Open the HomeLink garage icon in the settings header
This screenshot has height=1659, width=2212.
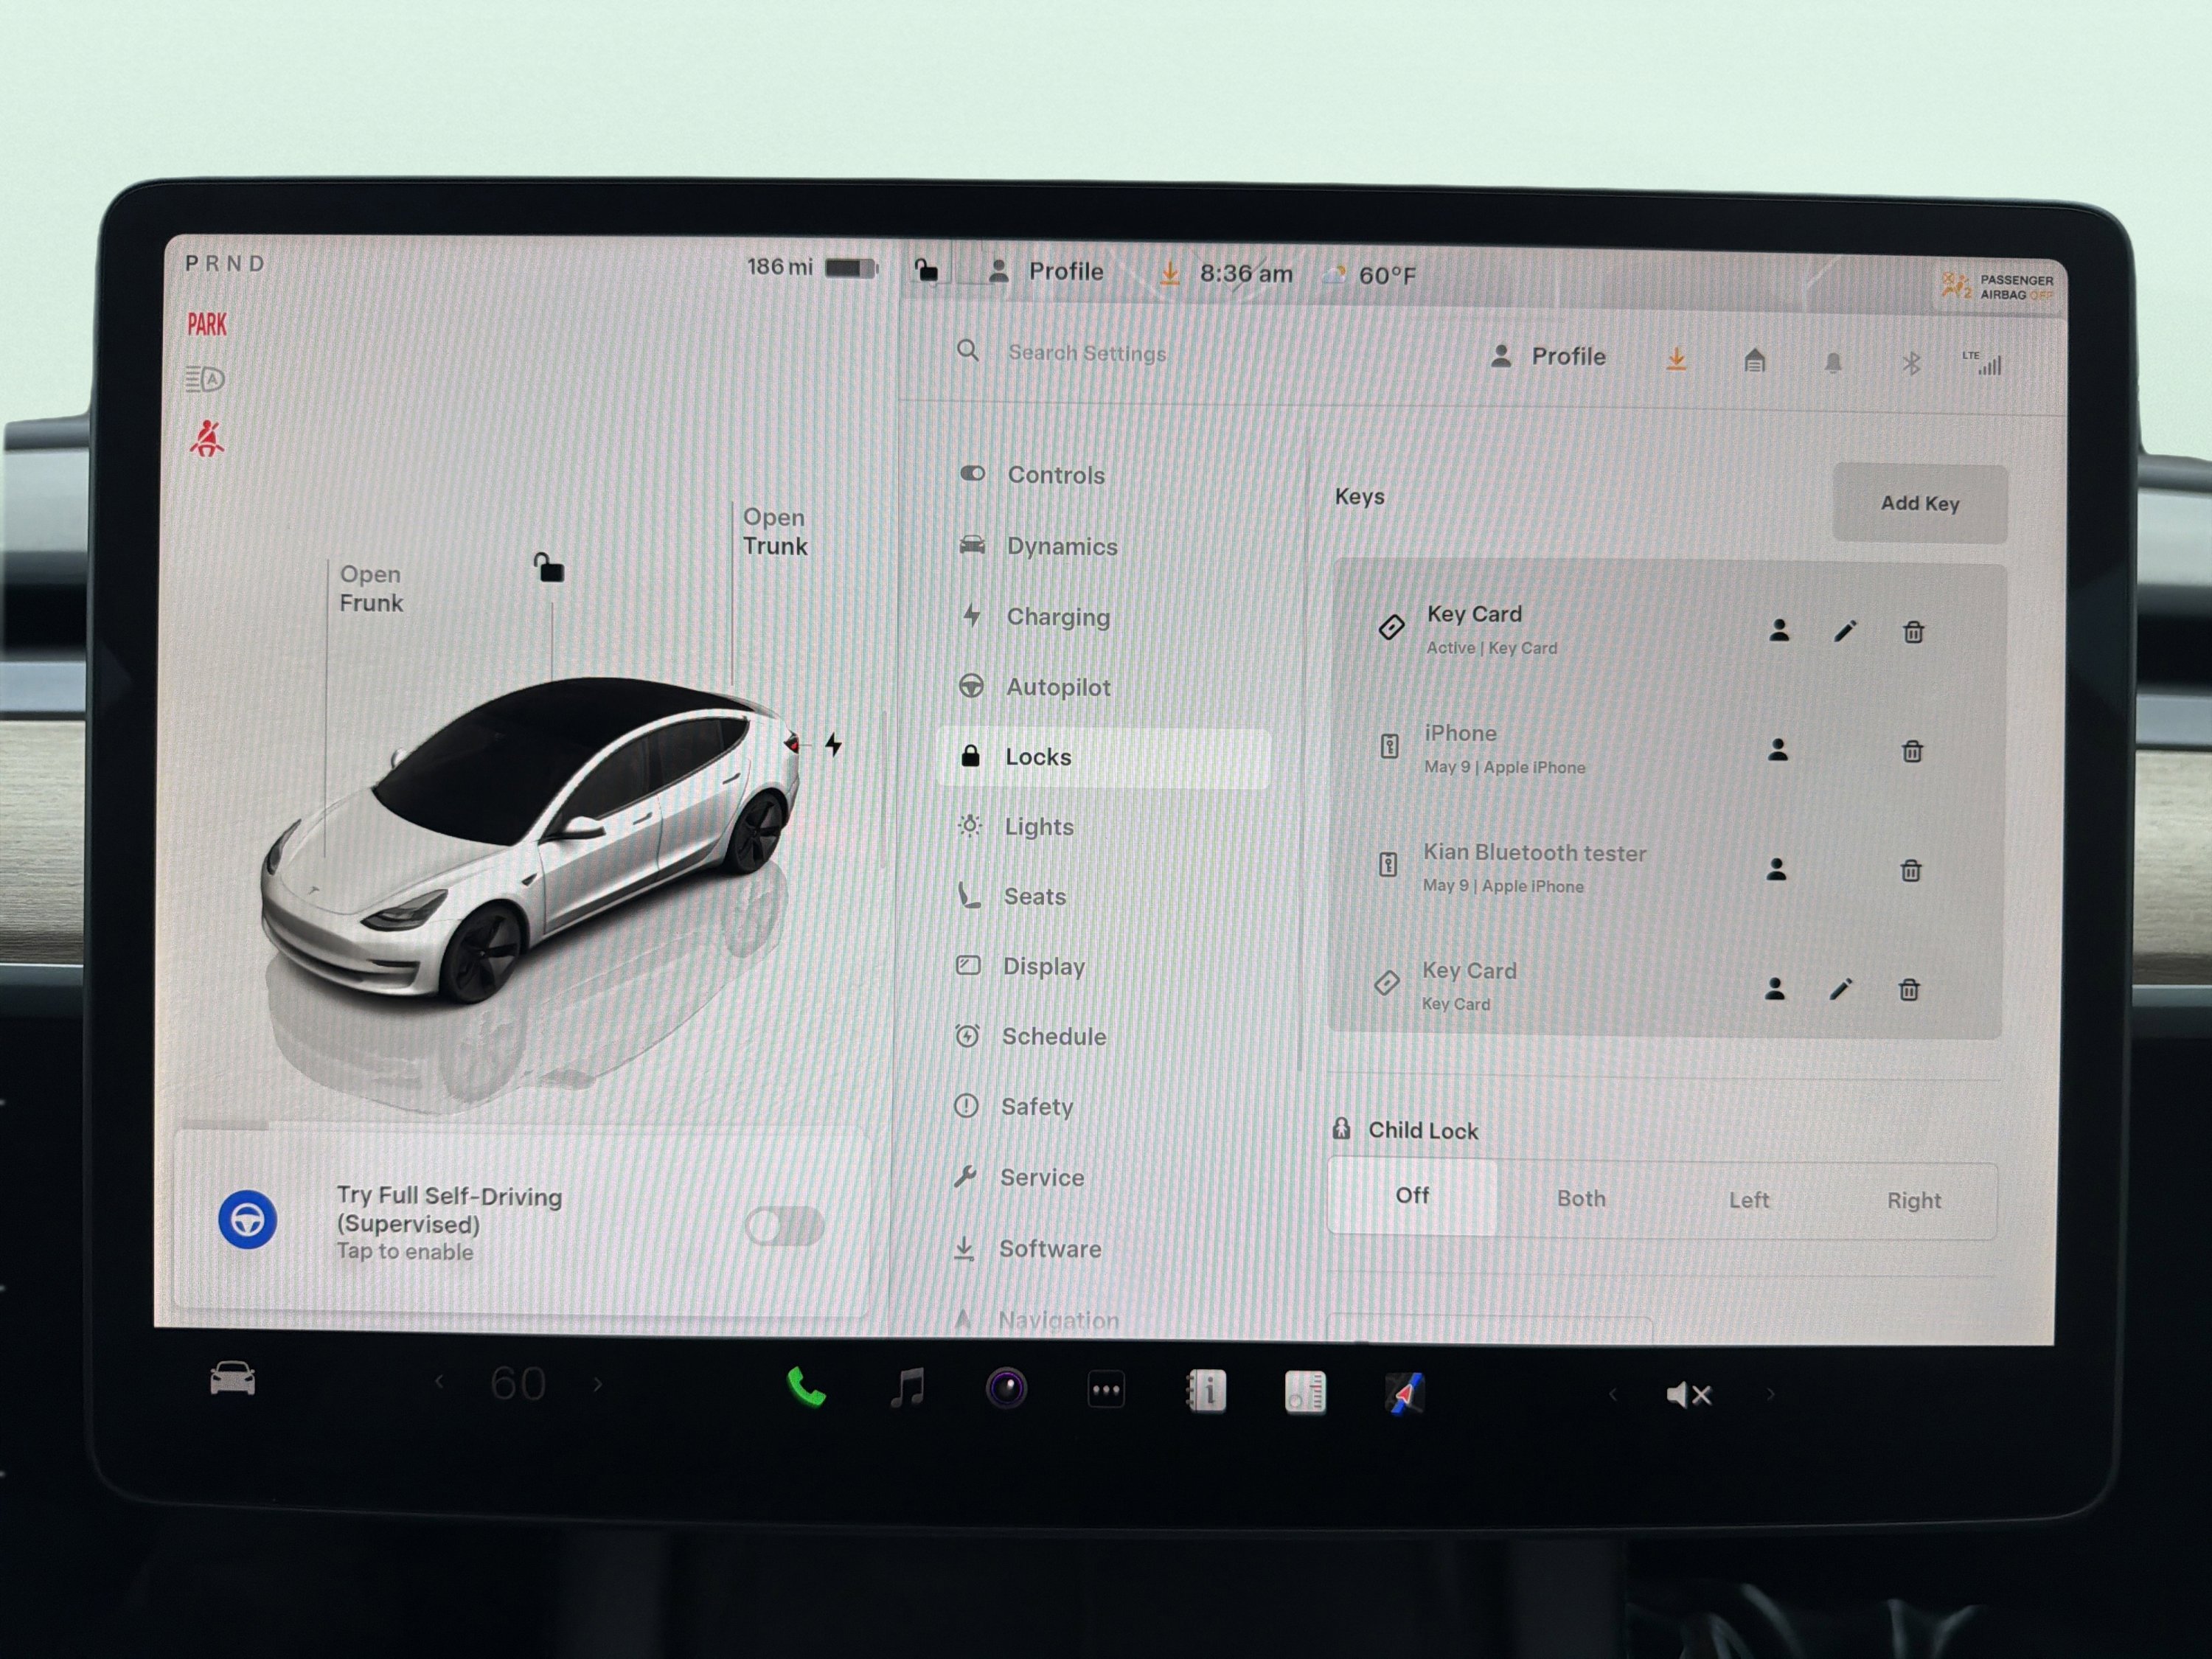click(1754, 360)
